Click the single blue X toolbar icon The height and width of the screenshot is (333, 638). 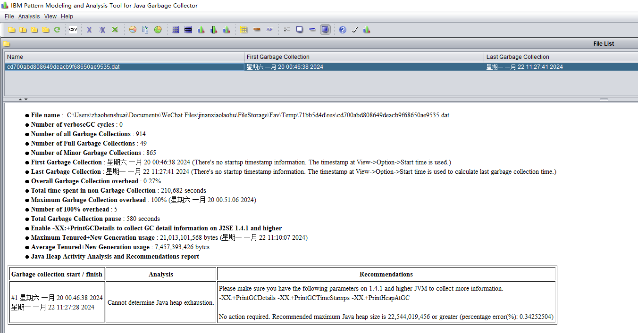pyautogui.click(x=89, y=30)
